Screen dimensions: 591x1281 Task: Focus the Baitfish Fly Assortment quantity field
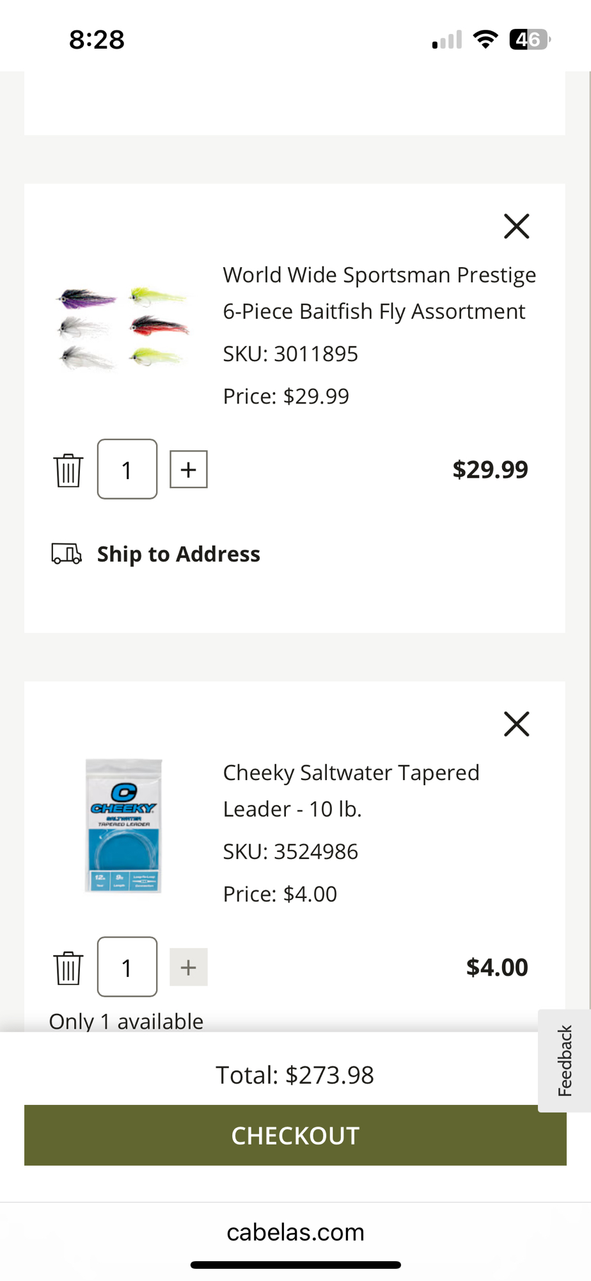click(127, 469)
